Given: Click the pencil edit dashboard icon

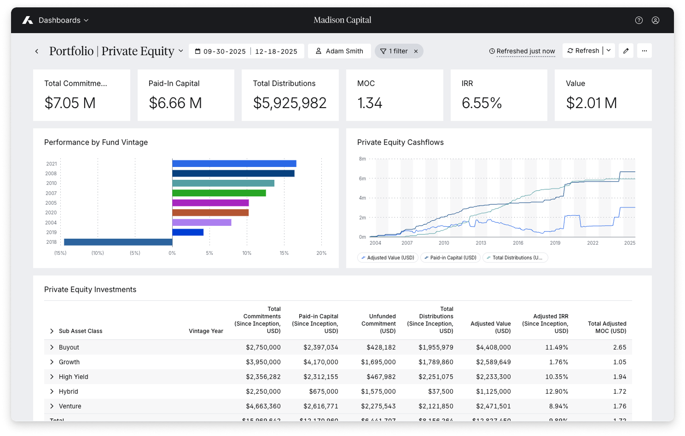Looking at the screenshot, I should click(x=626, y=51).
